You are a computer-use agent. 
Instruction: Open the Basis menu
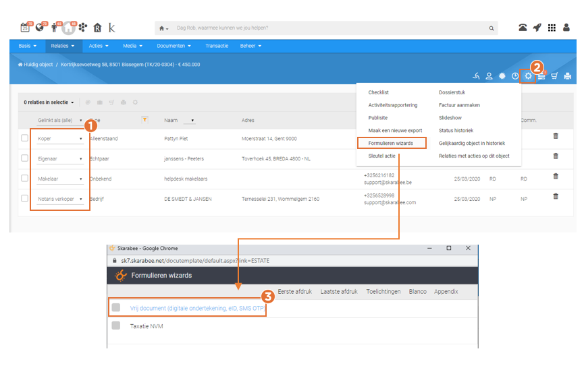(x=28, y=46)
